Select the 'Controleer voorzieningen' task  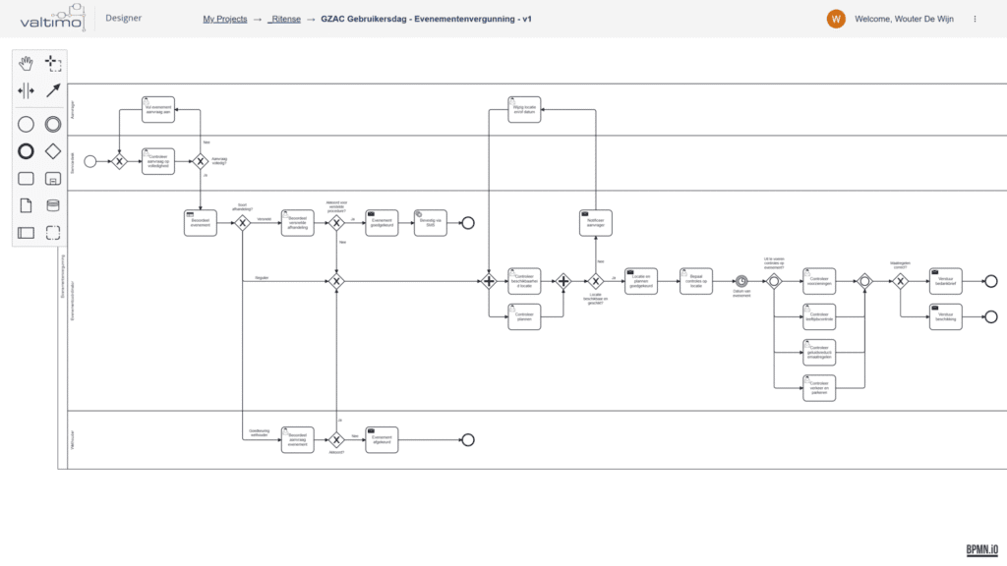(819, 281)
